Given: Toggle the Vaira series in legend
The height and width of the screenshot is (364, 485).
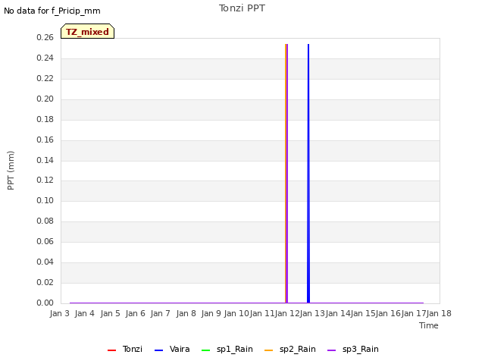Looking at the screenshot, I should point(172,349).
